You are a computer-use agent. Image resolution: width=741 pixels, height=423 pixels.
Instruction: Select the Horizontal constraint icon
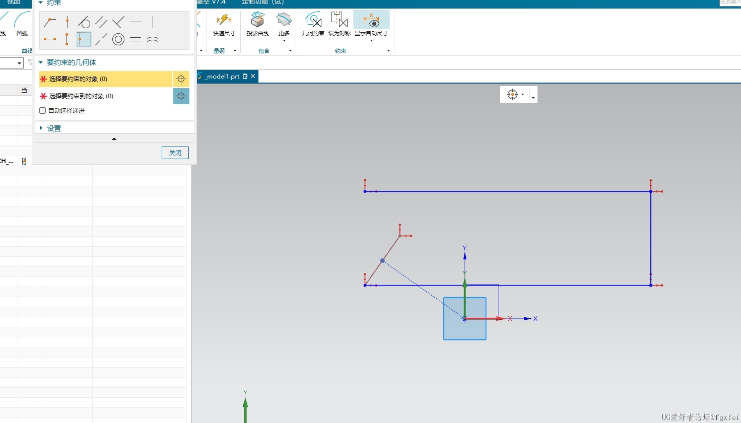tap(136, 22)
